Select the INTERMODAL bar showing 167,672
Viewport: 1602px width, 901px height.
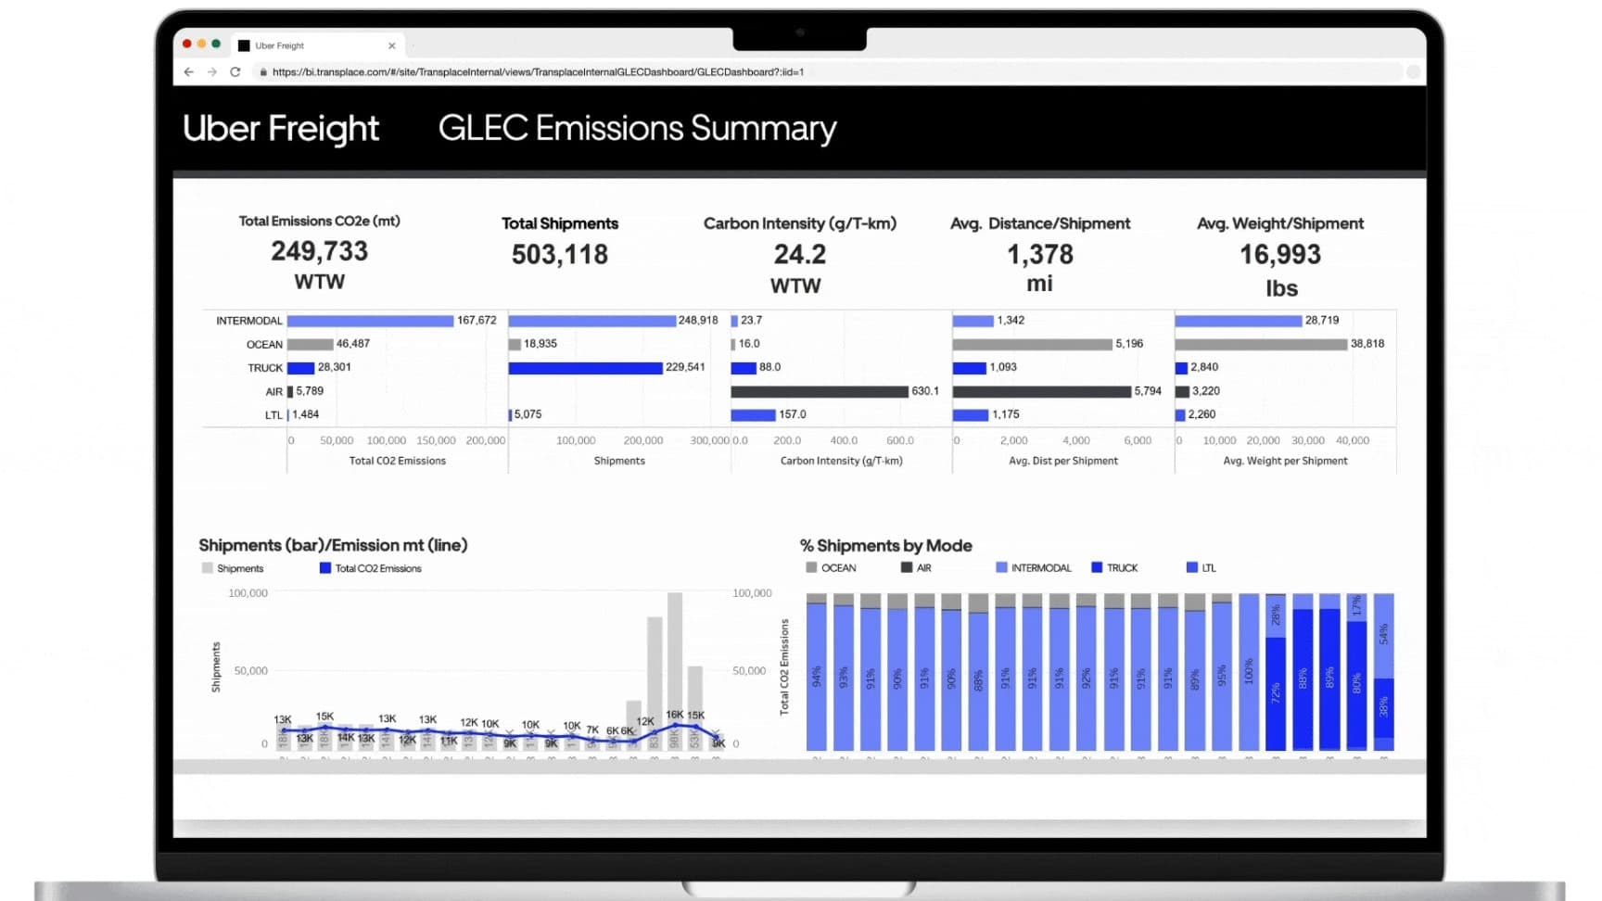tap(368, 320)
